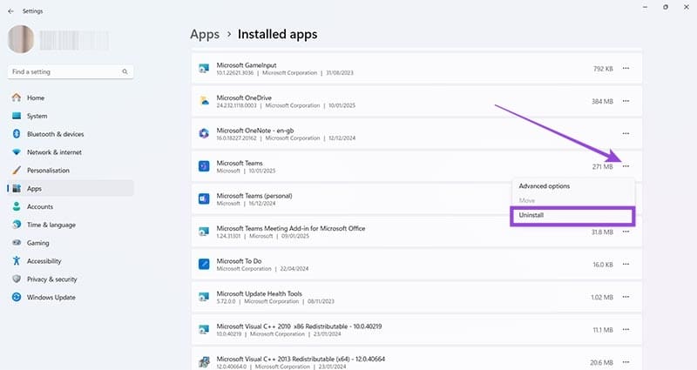Open Privacy & security settings

point(71,279)
